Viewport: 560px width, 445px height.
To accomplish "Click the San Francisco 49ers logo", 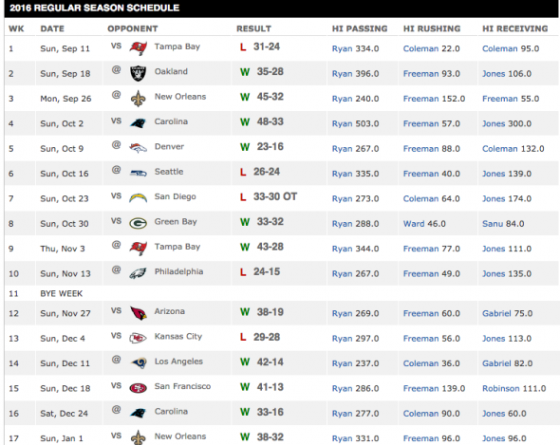I will [138, 388].
